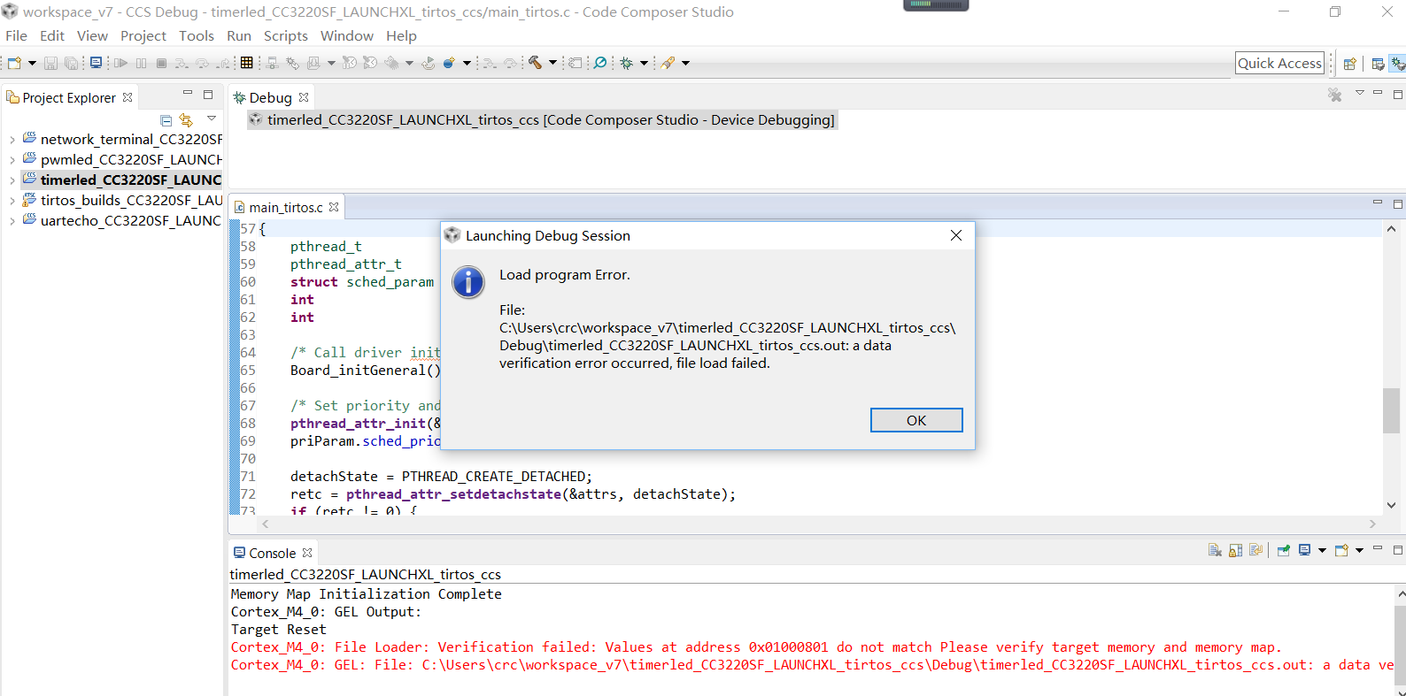The width and height of the screenshot is (1406, 696).
Task: Expand the tirtos_builds_CC3220SF project node
Action: pos(12,201)
